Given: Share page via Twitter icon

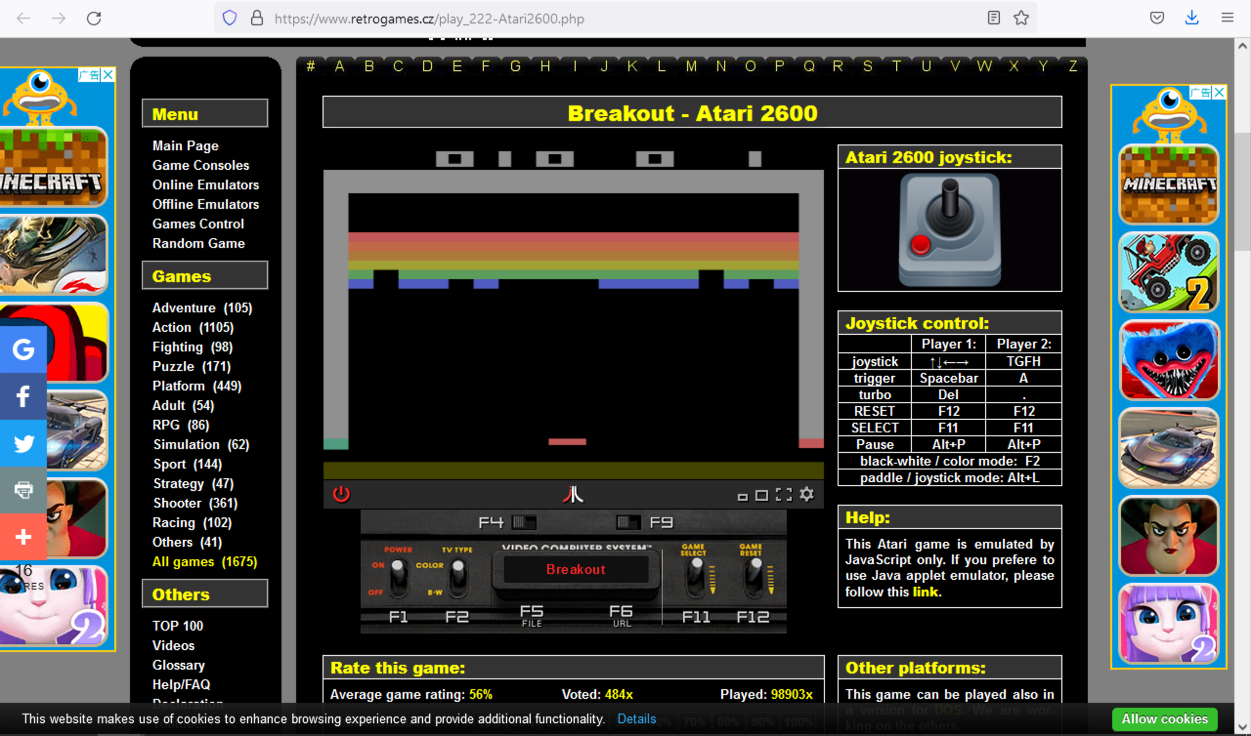Looking at the screenshot, I should coord(23,443).
